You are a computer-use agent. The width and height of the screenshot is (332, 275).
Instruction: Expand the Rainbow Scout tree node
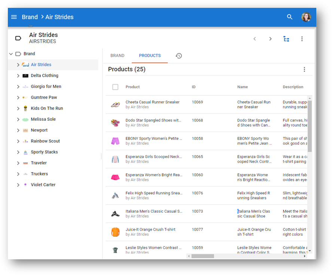(18, 141)
